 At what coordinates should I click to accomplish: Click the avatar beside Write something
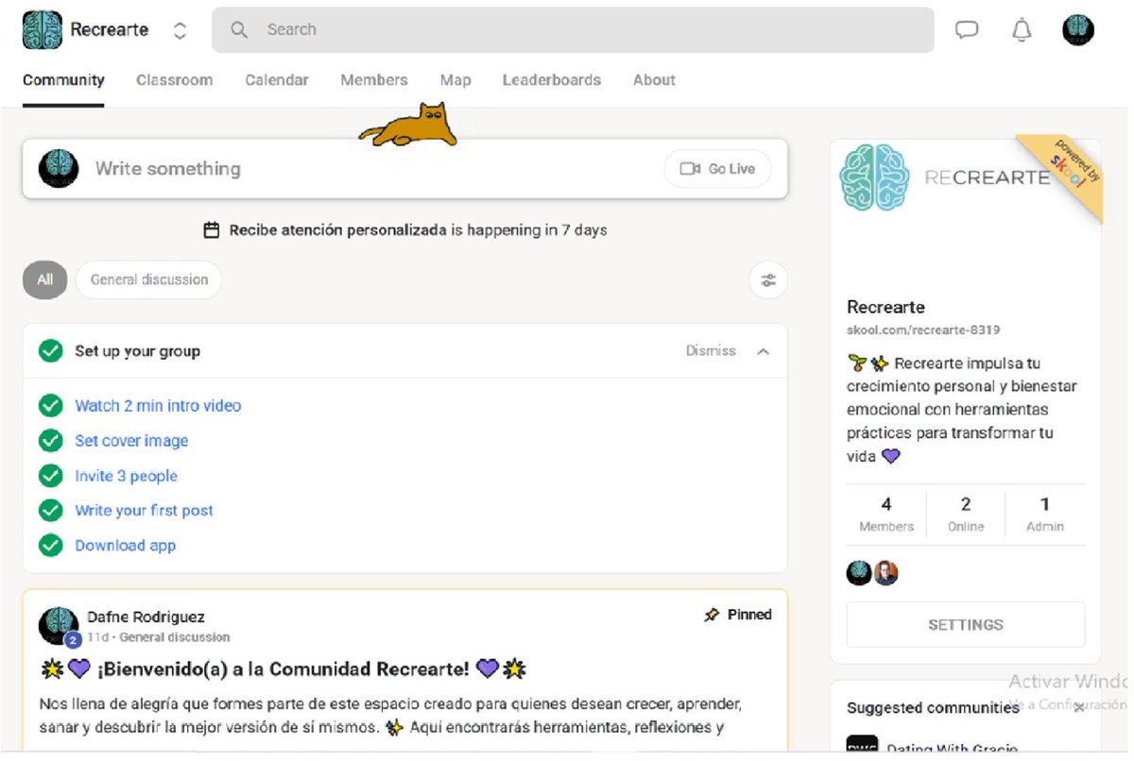[59, 169]
